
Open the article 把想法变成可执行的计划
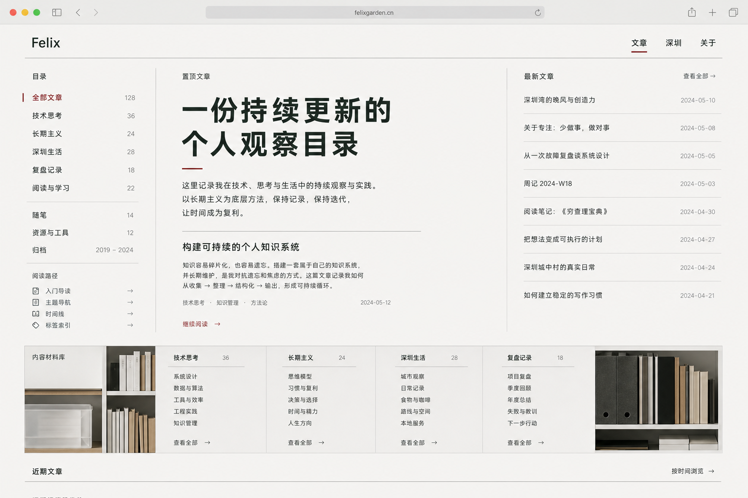[x=563, y=239]
